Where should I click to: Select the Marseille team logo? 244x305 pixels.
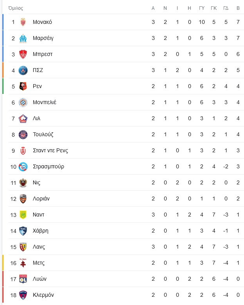click(23, 38)
